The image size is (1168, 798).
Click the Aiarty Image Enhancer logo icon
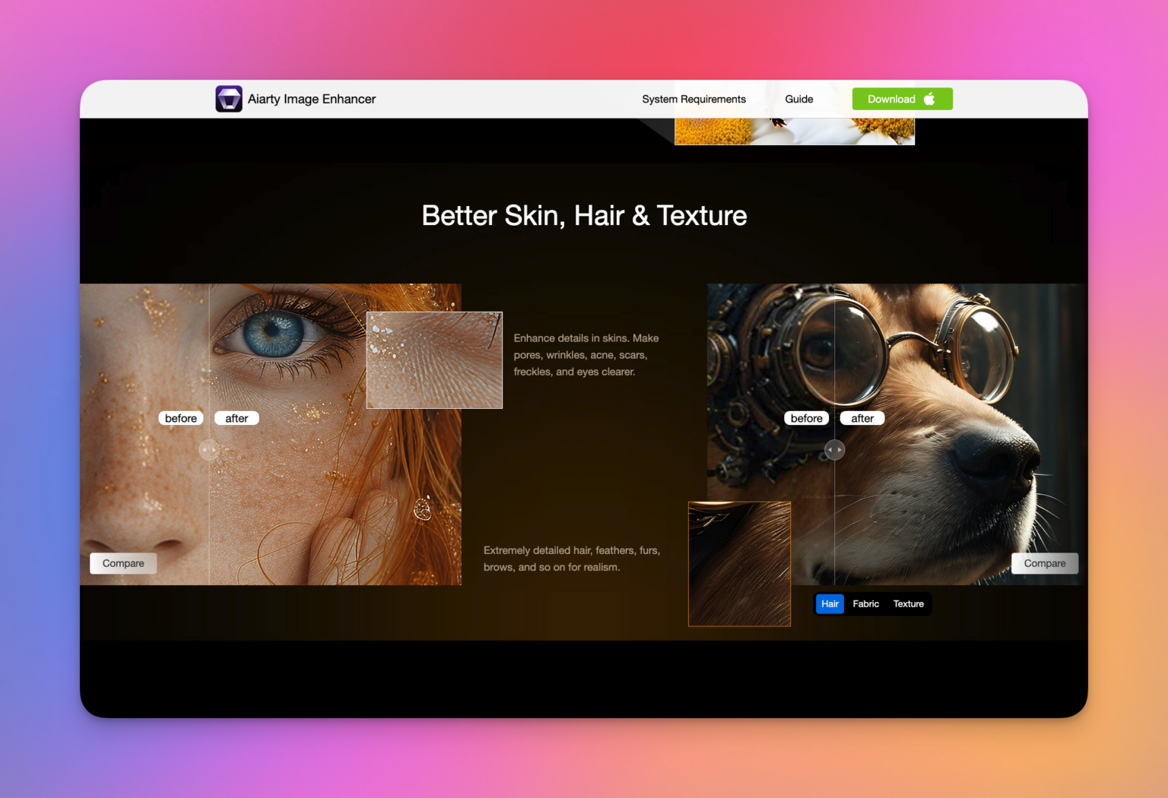click(229, 99)
